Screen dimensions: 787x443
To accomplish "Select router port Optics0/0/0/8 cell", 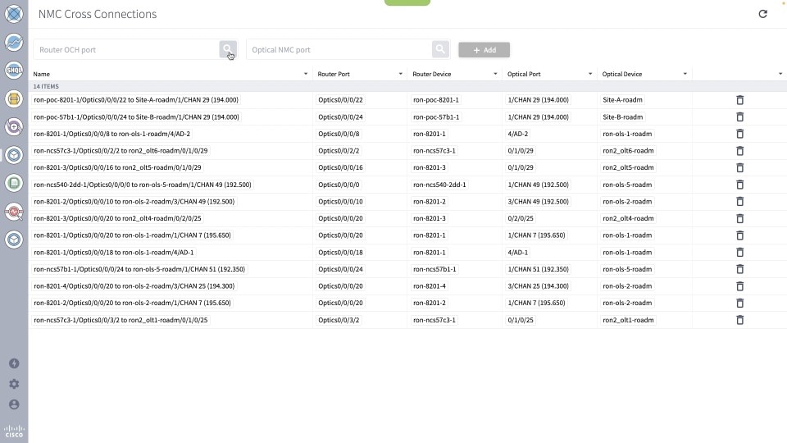I will tap(339, 134).
